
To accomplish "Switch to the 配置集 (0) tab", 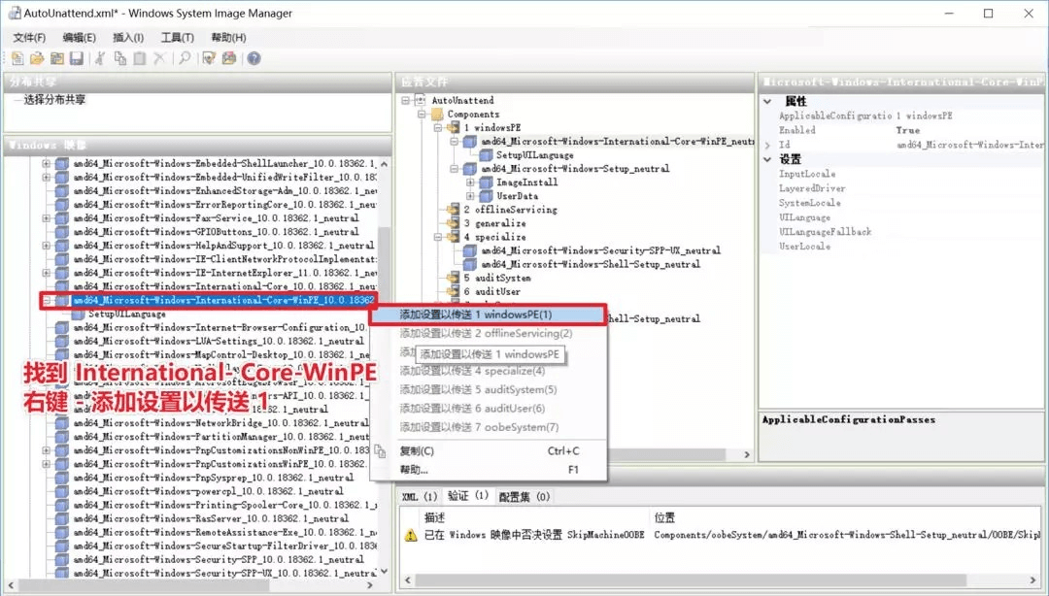I will pyautogui.click(x=524, y=496).
